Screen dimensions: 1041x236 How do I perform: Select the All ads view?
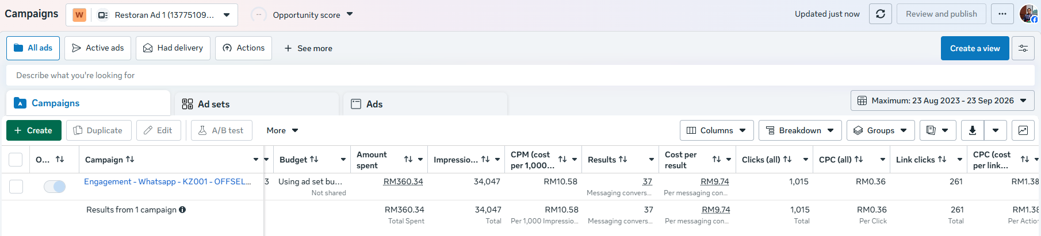33,48
